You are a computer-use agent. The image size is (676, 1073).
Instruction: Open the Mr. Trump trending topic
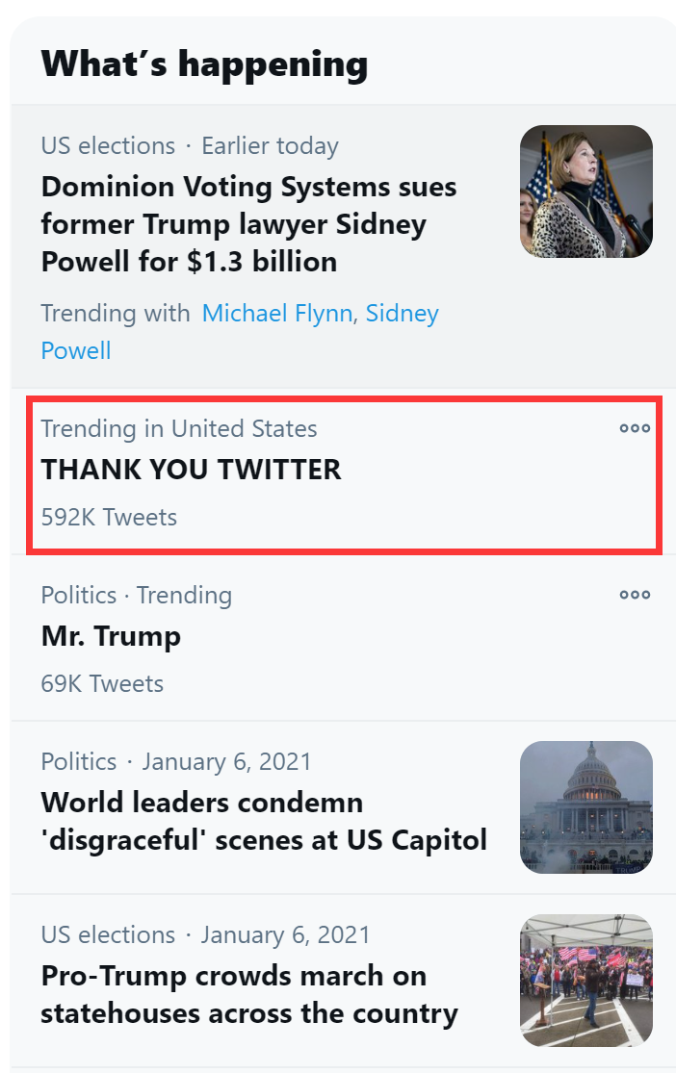click(111, 636)
